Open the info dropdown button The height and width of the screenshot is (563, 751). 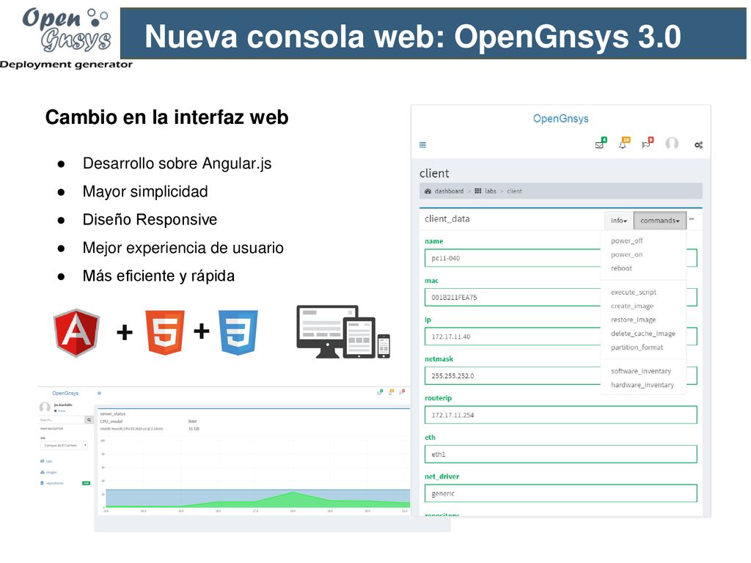tap(619, 220)
